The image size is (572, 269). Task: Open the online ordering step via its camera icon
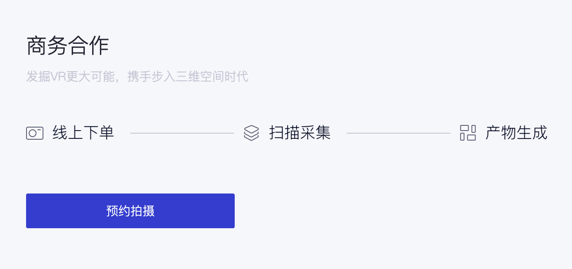(x=35, y=133)
